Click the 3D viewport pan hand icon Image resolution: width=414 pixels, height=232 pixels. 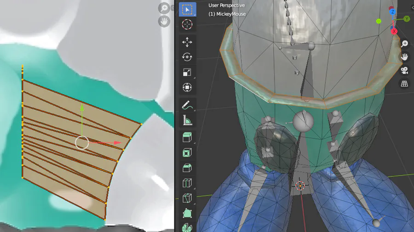(404, 57)
